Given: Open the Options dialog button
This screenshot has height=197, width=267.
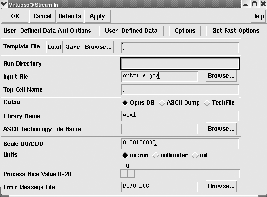Looking at the screenshot, I should click(185, 31).
